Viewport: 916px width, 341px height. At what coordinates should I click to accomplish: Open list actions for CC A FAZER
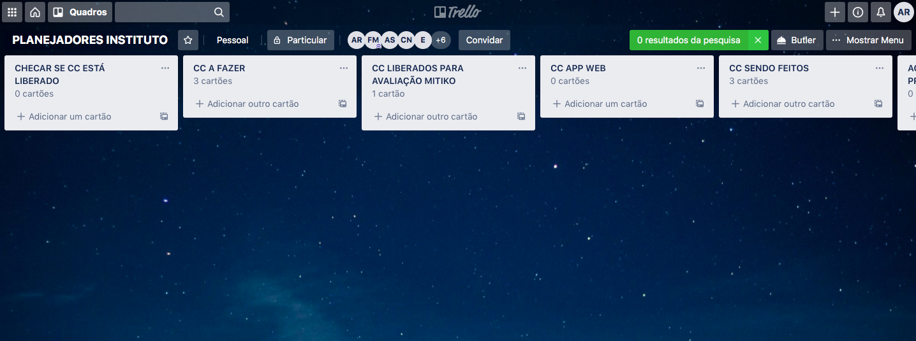tap(344, 68)
